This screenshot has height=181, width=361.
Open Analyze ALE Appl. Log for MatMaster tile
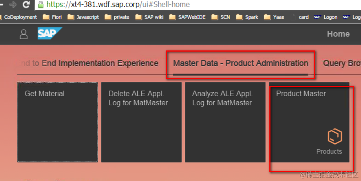(x=225, y=122)
